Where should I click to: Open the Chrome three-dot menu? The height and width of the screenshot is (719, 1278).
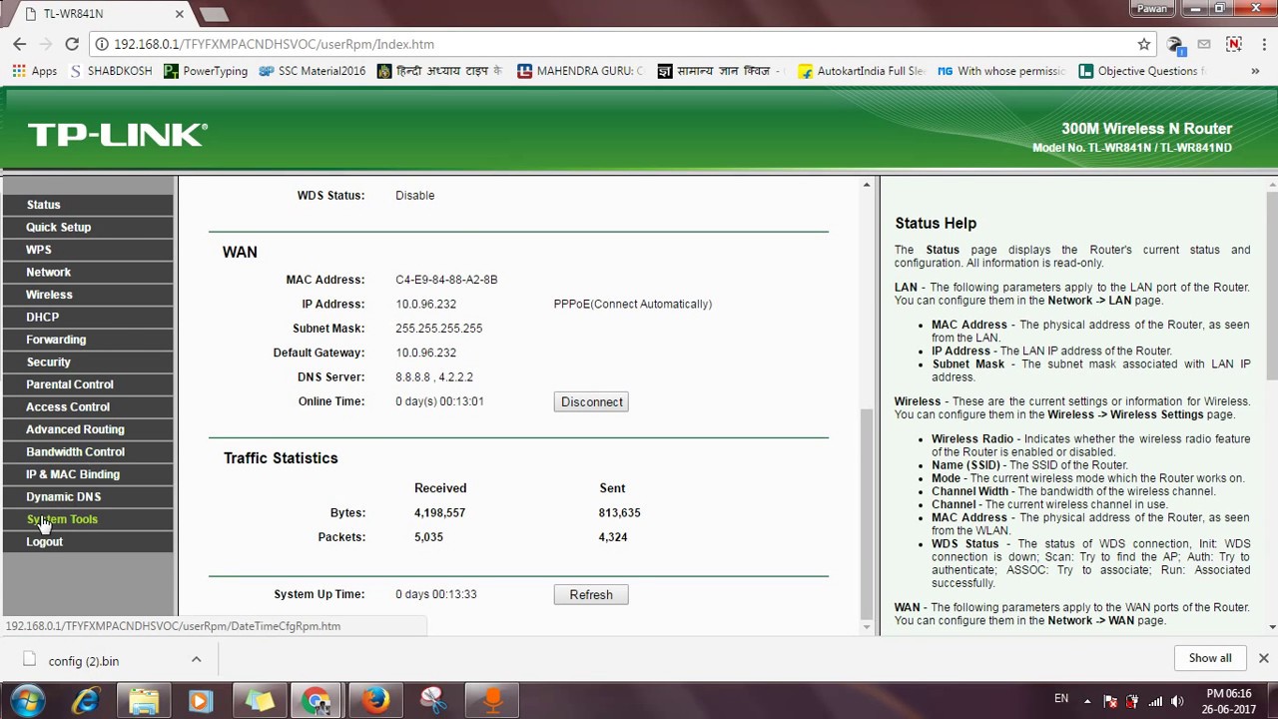1262,44
